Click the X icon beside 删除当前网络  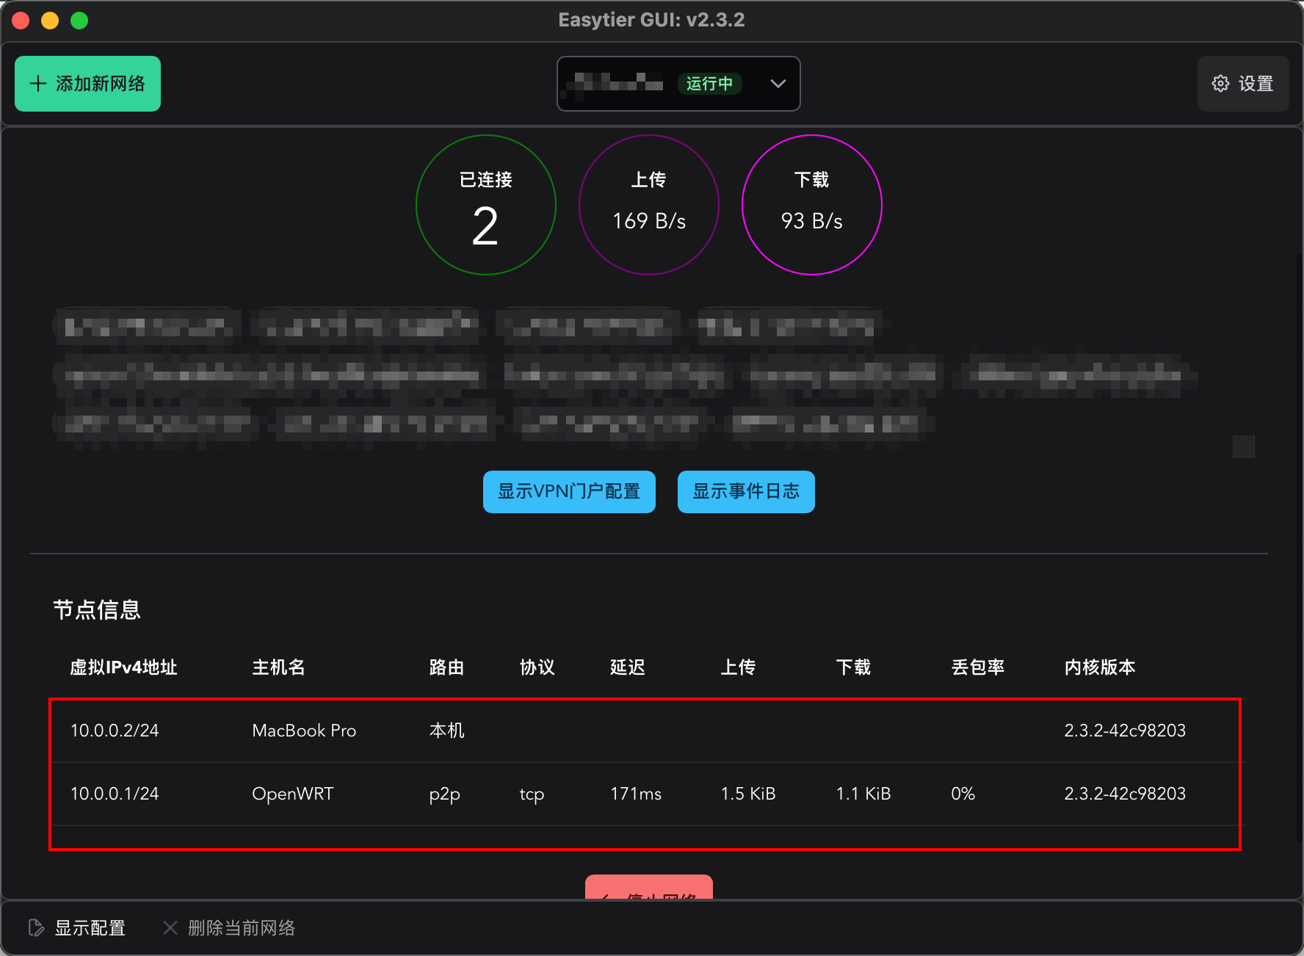[170, 927]
